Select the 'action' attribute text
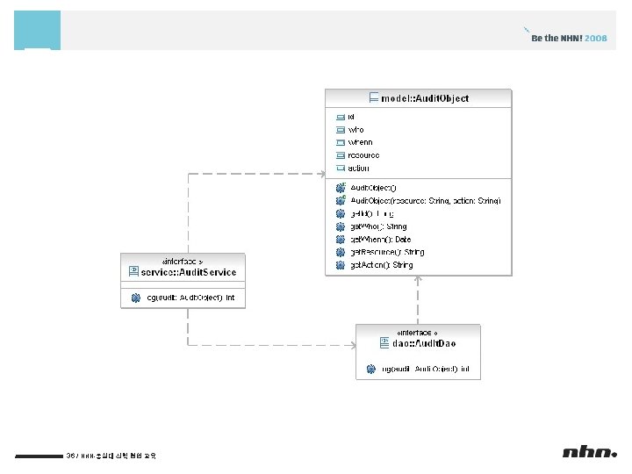The image size is (632, 474). coord(358,168)
